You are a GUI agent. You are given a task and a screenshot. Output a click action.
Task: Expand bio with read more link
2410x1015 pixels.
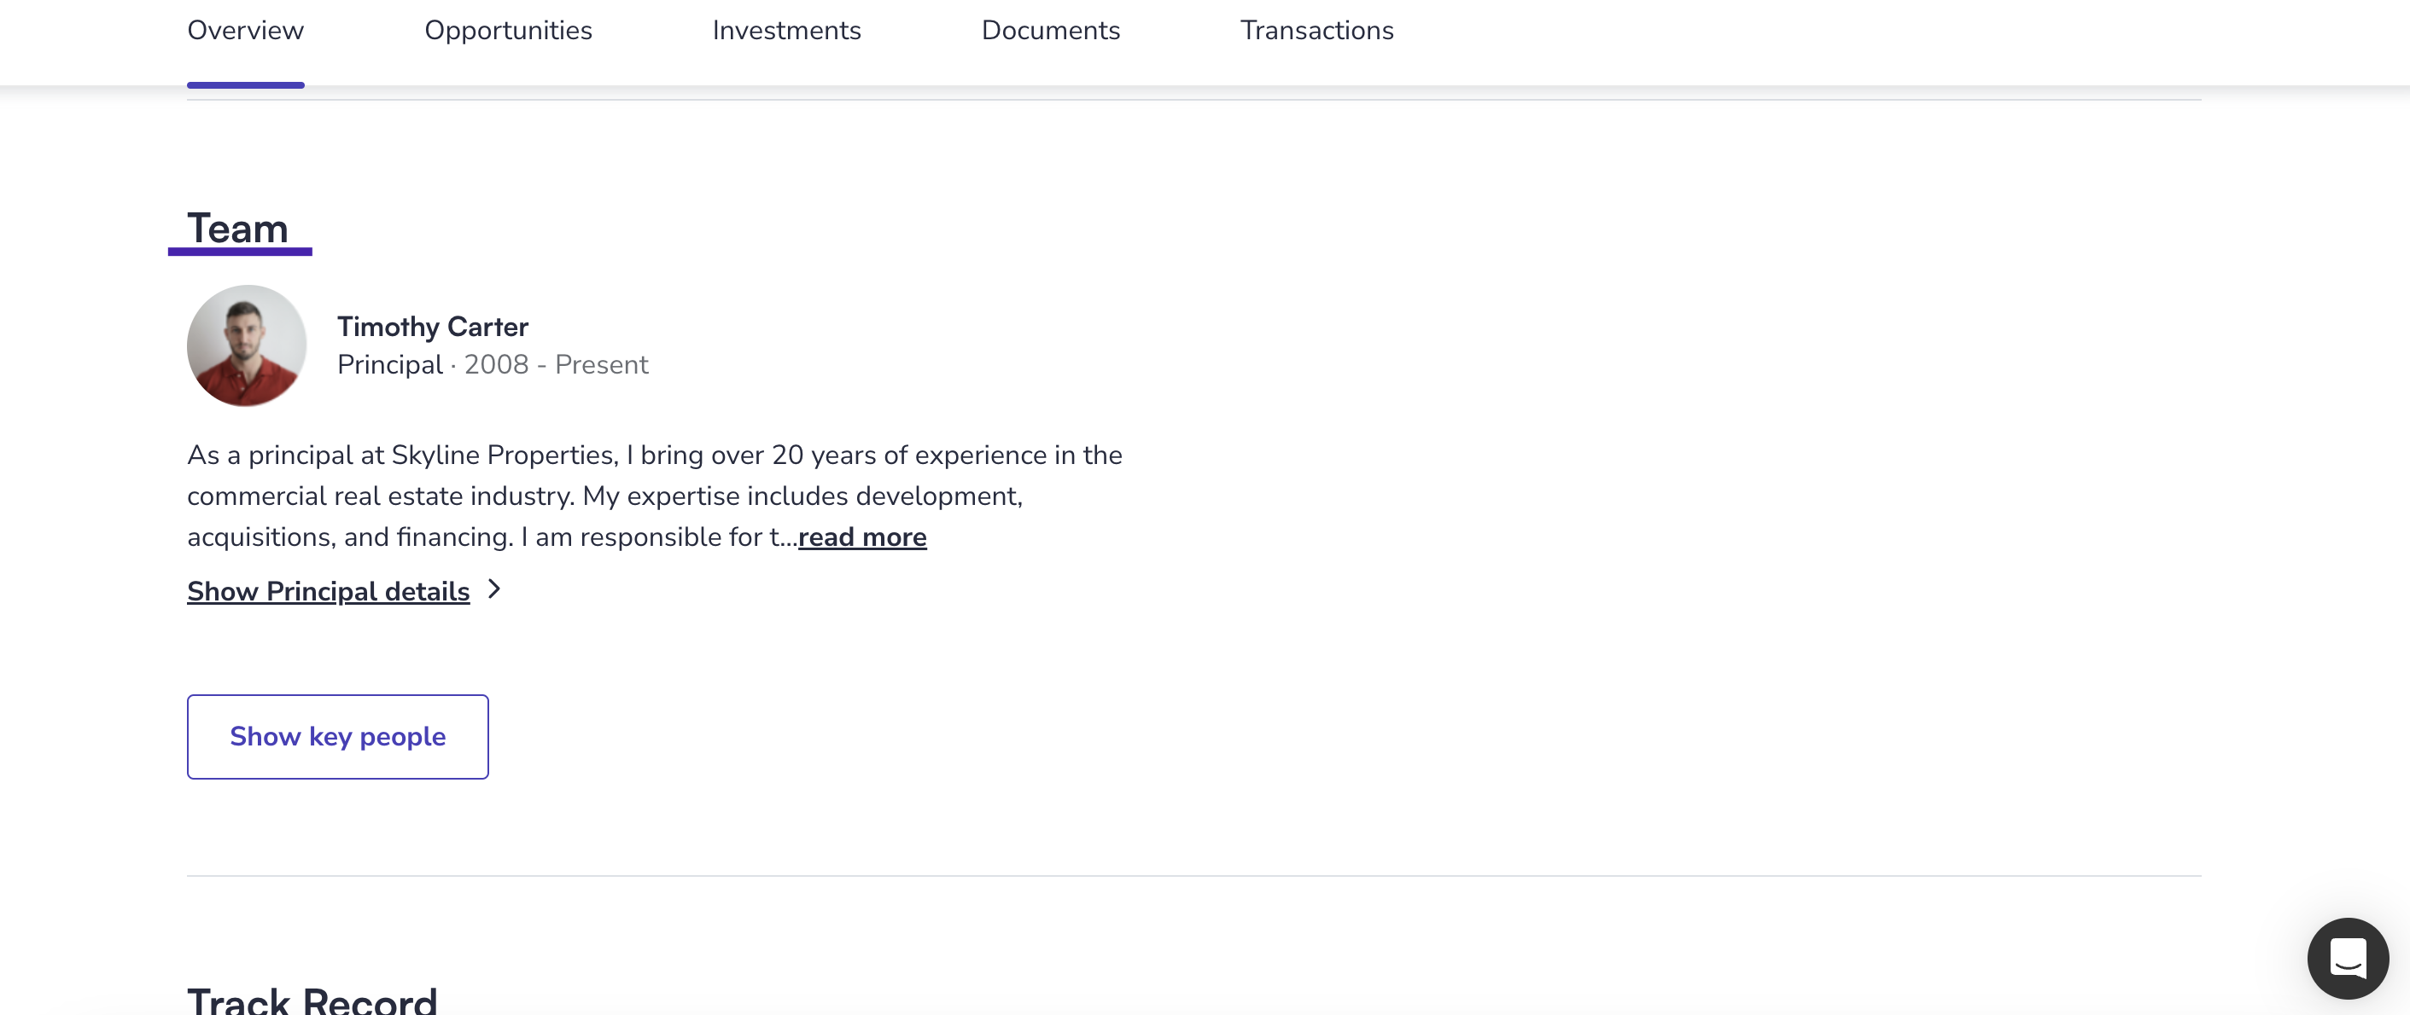[x=861, y=537]
